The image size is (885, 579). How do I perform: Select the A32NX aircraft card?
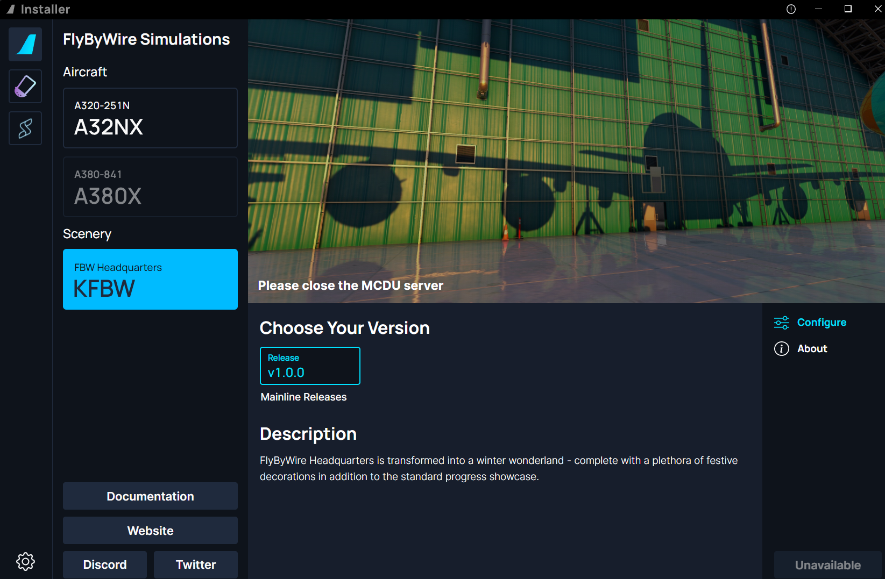150,118
